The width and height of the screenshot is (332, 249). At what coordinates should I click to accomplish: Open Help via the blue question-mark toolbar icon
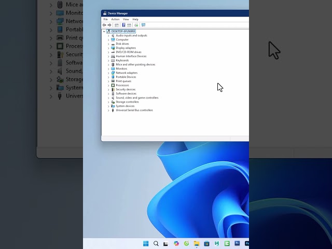tap(123, 25)
